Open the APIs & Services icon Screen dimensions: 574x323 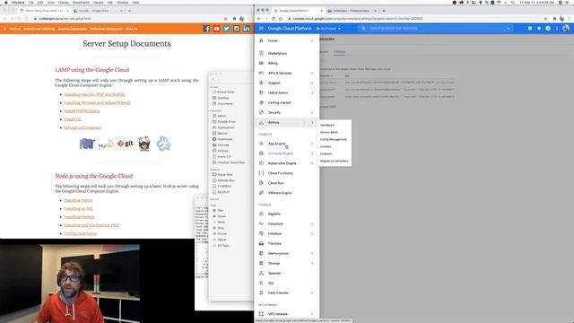261,73
